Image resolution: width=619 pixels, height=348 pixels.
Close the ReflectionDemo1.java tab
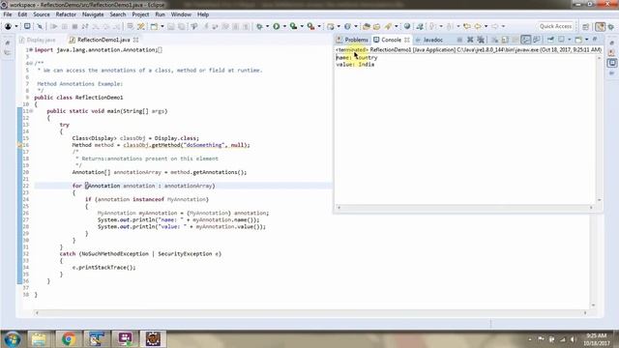[x=135, y=40]
